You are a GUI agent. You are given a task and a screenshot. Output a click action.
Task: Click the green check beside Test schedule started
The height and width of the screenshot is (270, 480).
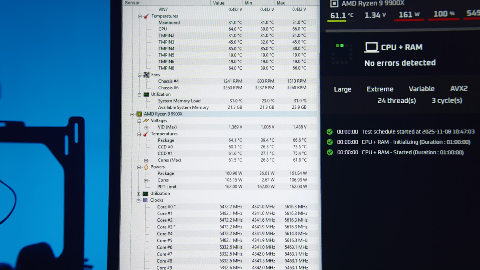click(x=330, y=132)
